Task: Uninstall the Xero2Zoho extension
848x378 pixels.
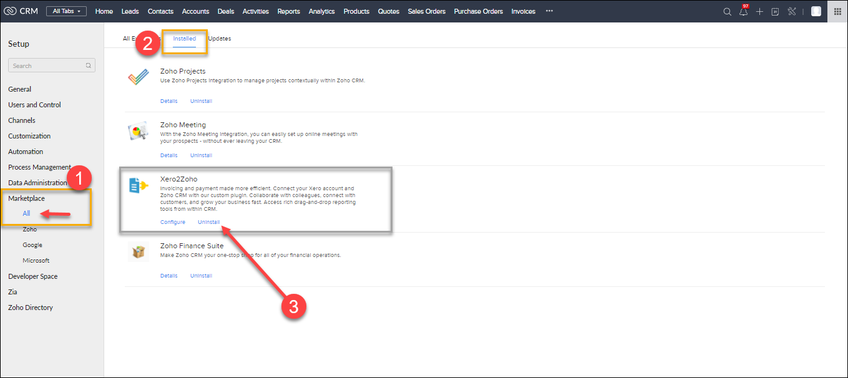Action: tap(209, 222)
